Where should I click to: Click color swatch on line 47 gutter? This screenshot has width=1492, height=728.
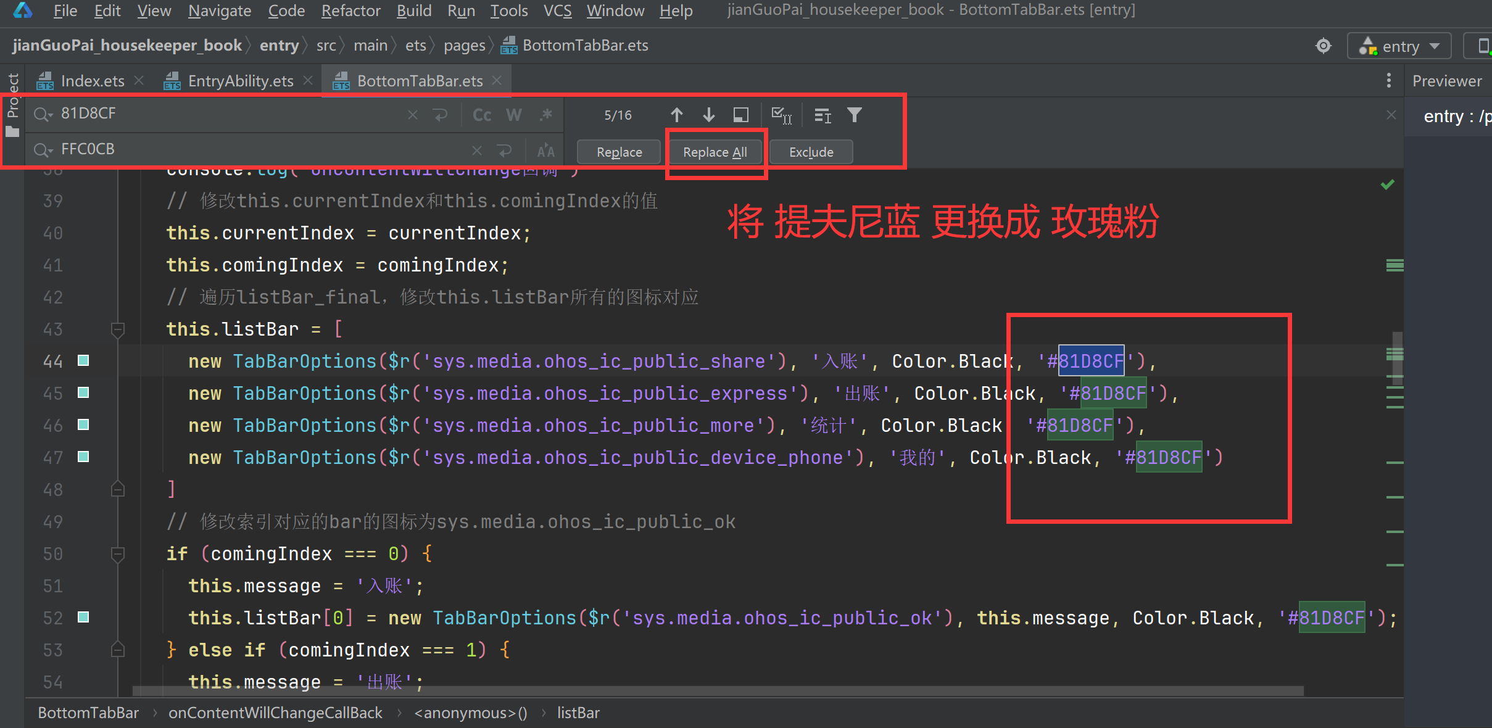point(83,457)
